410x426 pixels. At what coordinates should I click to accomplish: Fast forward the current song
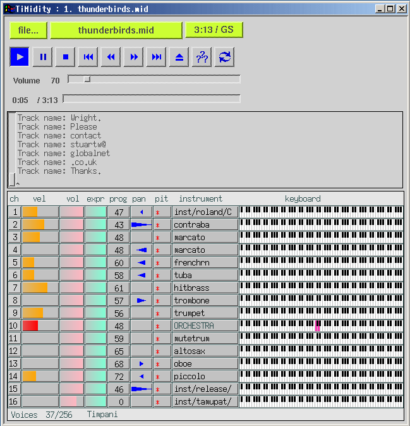(x=133, y=57)
